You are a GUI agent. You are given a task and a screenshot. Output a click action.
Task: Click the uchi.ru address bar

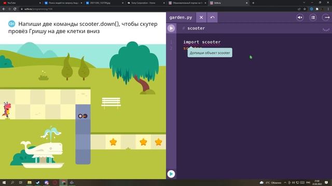(157, 9)
